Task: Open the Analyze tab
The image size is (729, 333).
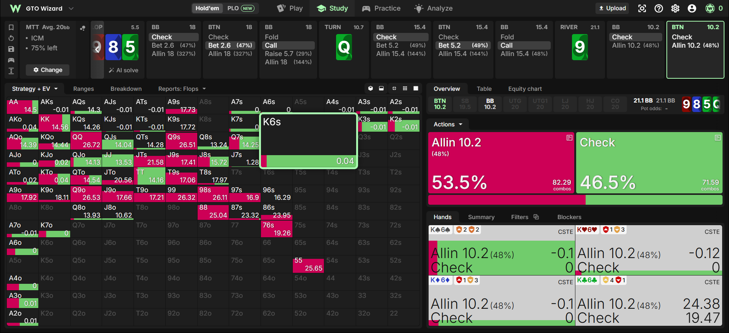Action: click(x=434, y=8)
